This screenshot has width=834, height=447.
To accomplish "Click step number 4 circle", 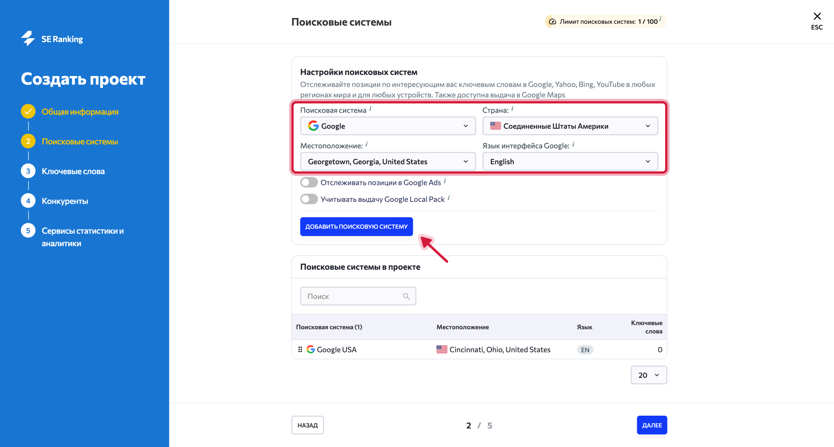I will [x=28, y=201].
